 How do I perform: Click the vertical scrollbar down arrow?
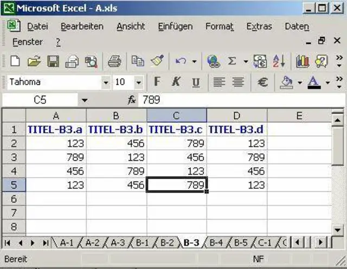[338, 229]
